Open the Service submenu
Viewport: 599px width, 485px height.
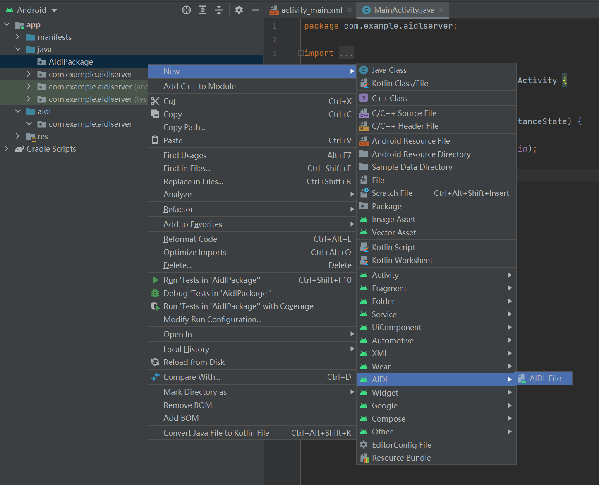click(436, 314)
